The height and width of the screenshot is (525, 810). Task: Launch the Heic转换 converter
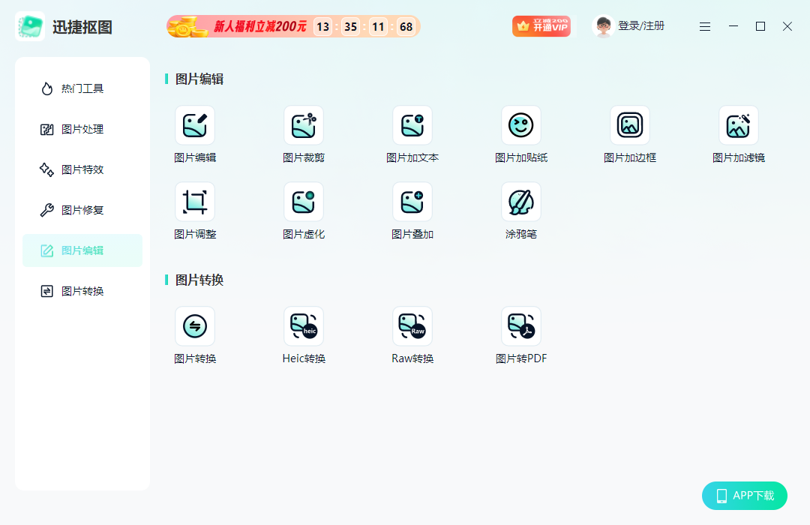(x=304, y=334)
